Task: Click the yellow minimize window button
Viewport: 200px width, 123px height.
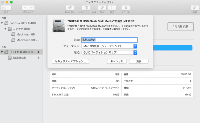Action: click(7, 2)
